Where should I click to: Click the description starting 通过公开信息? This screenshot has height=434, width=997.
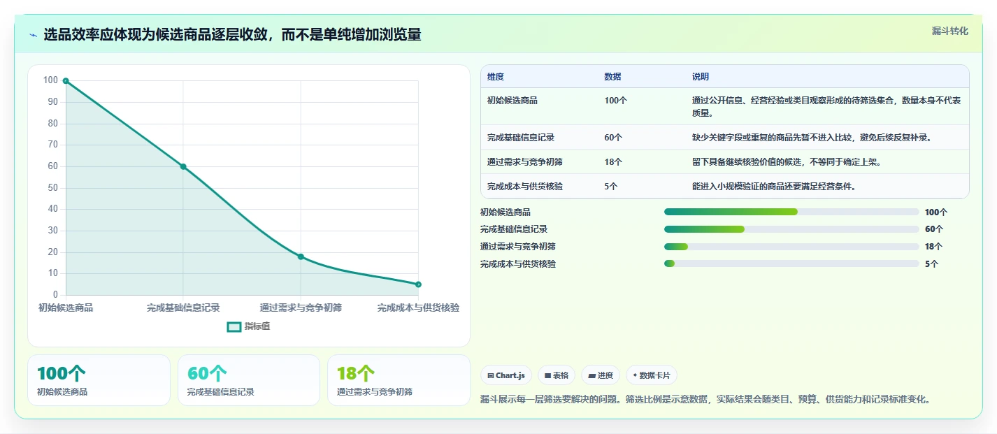(826, 106)
